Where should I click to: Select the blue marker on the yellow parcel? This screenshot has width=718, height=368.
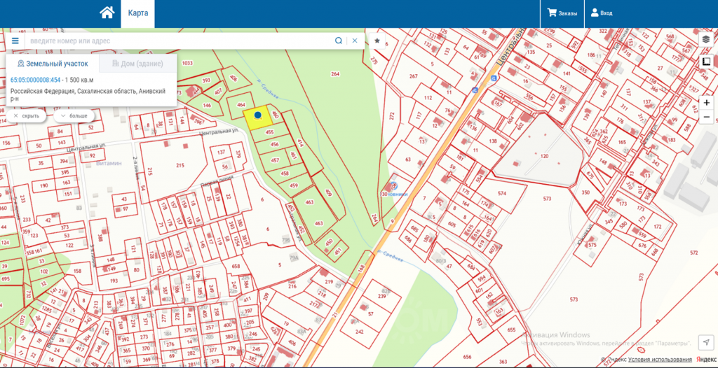(x=258, y=115)
